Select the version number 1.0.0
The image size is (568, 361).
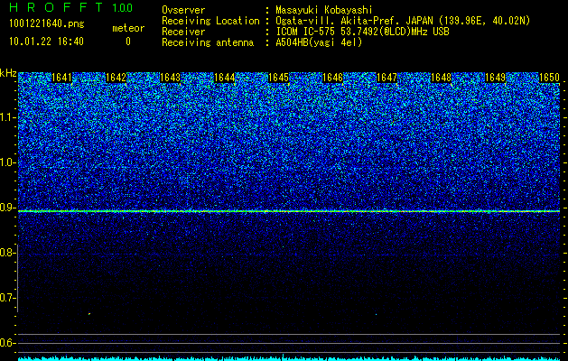tap(122, 8)
